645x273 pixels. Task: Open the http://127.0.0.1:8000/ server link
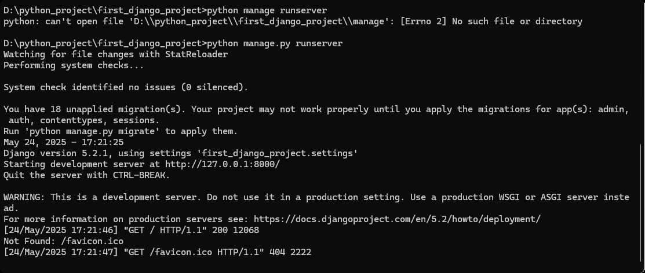pos(223,164)
